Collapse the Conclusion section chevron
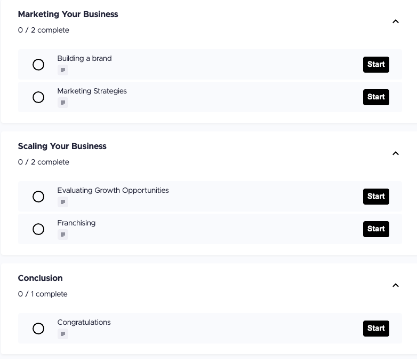Viewport: 417px width, 359px height. point(396,286)
